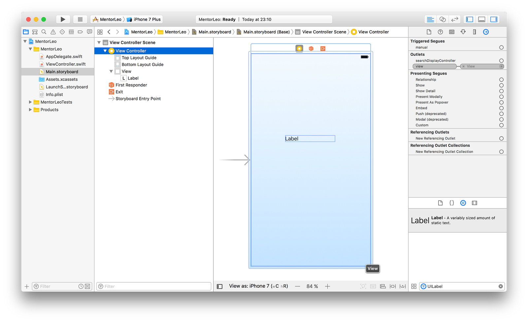Switch to the project navigator tab

coord(26,32)
